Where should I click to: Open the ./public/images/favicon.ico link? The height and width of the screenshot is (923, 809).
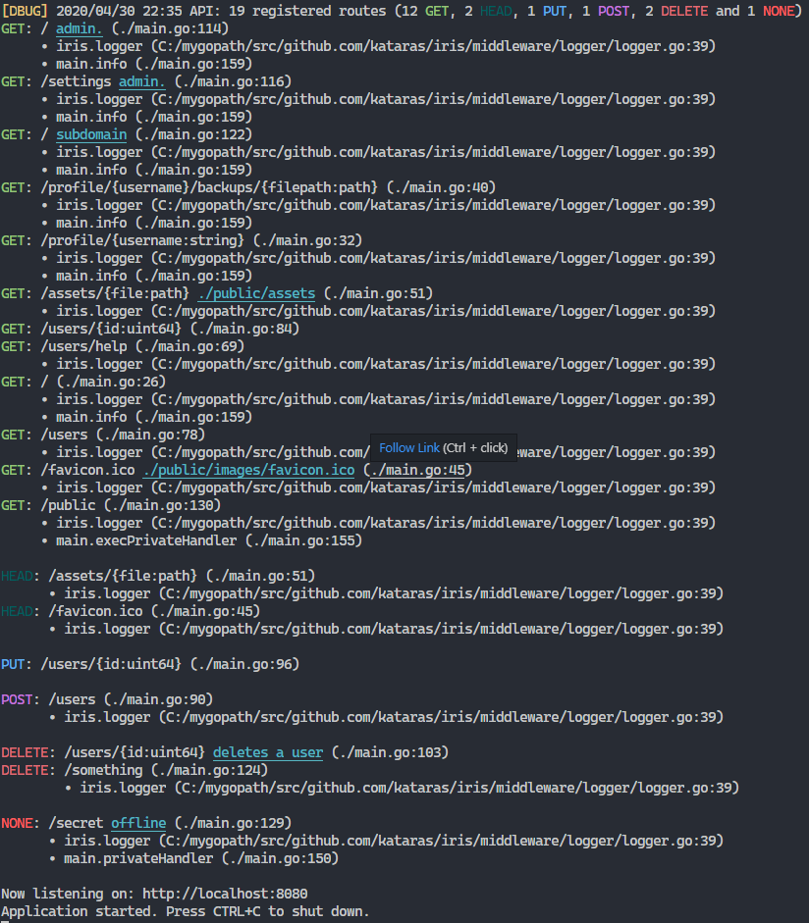249,470
